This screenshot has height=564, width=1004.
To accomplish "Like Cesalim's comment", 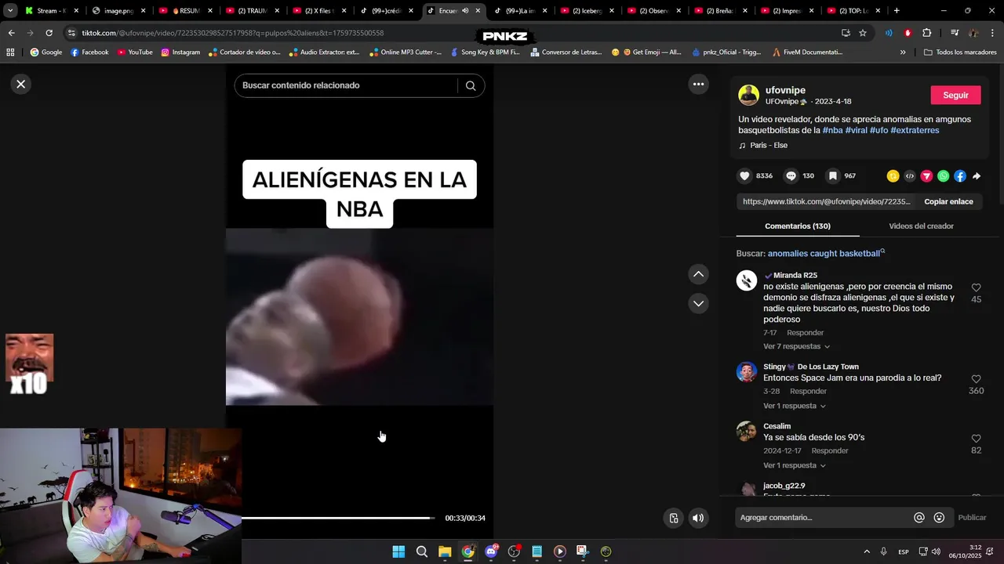I will coord(976,439).
